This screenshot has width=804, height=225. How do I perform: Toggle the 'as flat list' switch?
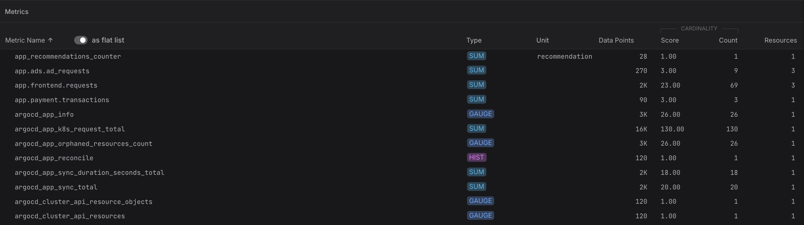tap(81, 40)
